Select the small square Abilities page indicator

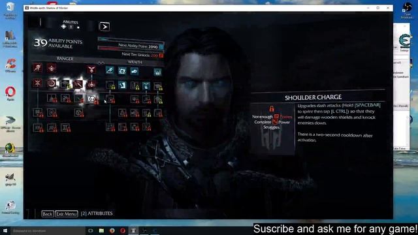click(x=78, y=27)
